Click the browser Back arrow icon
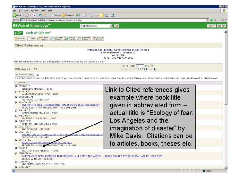This screenshot has height=173, width=231. [x=15, y=15]
